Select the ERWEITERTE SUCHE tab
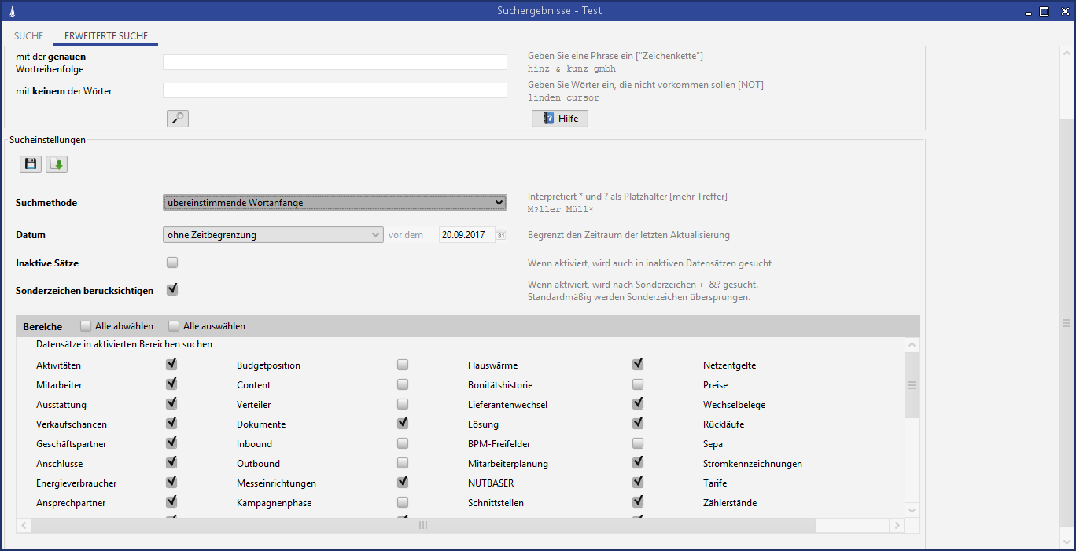This screenshot has height=551, width=1076. (x=105, y=36)
